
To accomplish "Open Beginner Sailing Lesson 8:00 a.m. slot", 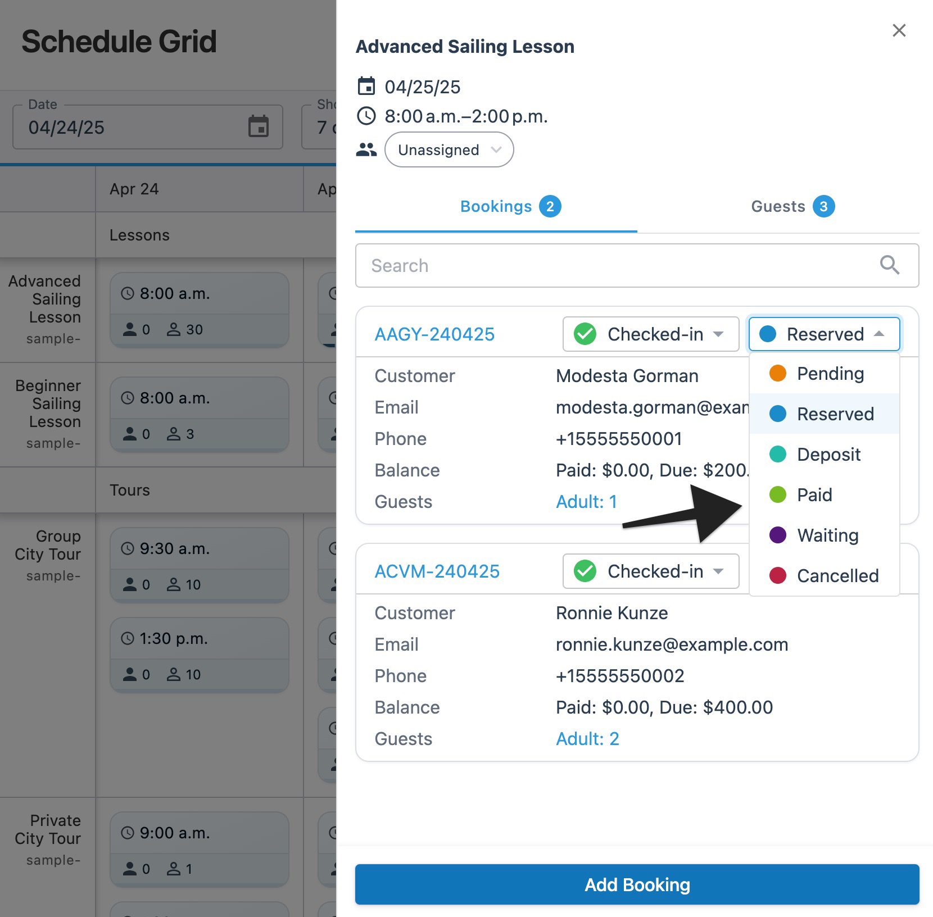I will point(200,414).
